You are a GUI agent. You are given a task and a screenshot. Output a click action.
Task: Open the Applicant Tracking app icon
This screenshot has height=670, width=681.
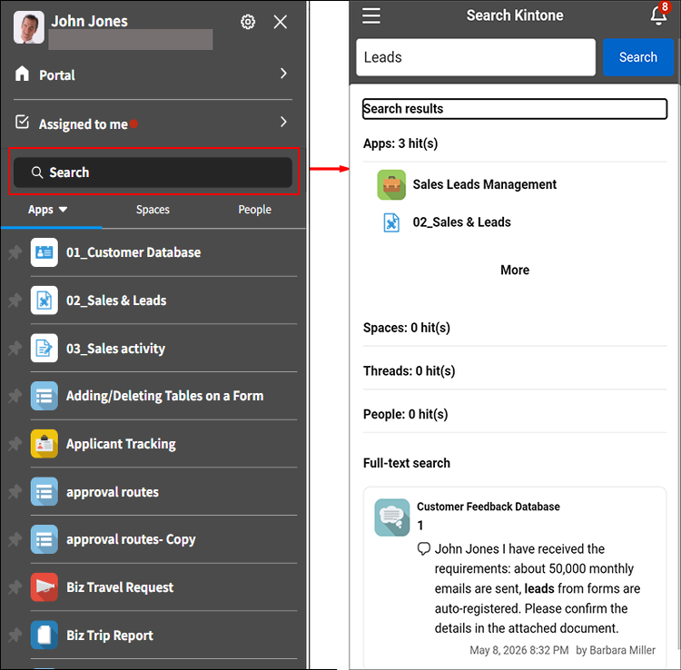[x=44, y=444]
